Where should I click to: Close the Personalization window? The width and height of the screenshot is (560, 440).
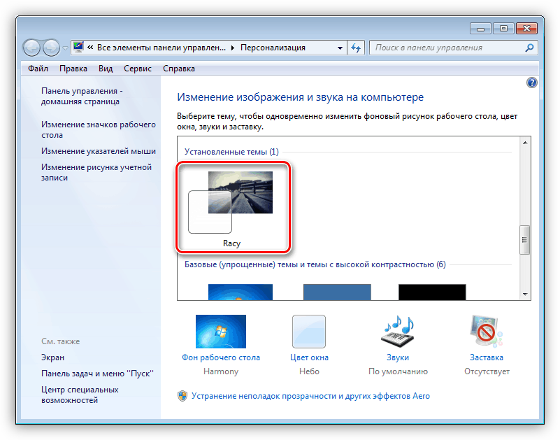tap(526, 29)
